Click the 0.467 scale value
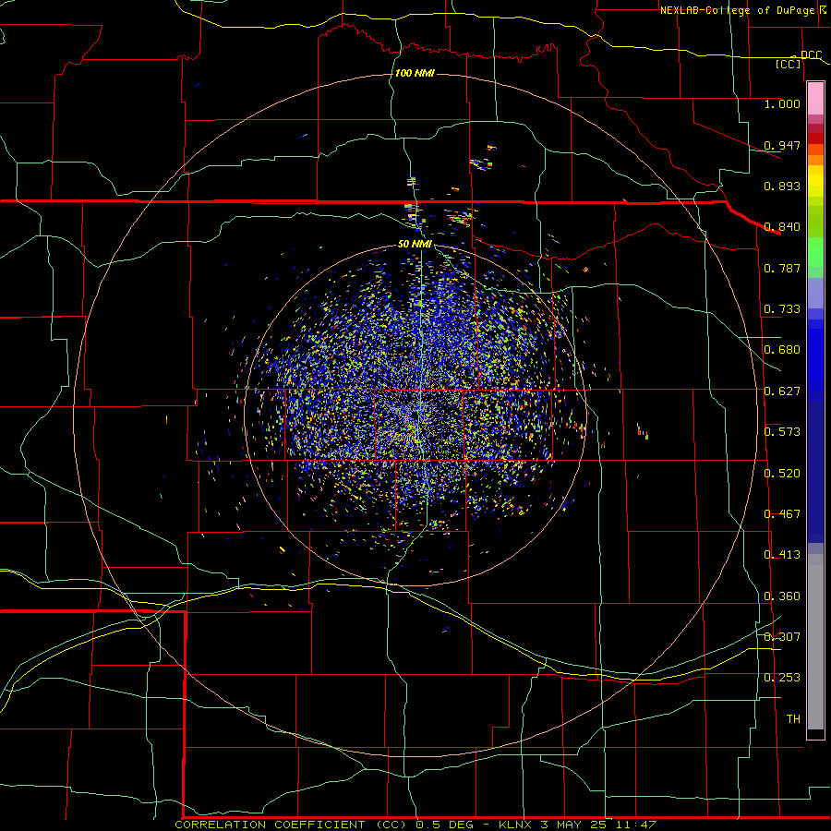Image resolution: width=831 pixels, height=831 pixels. (782, 514)
